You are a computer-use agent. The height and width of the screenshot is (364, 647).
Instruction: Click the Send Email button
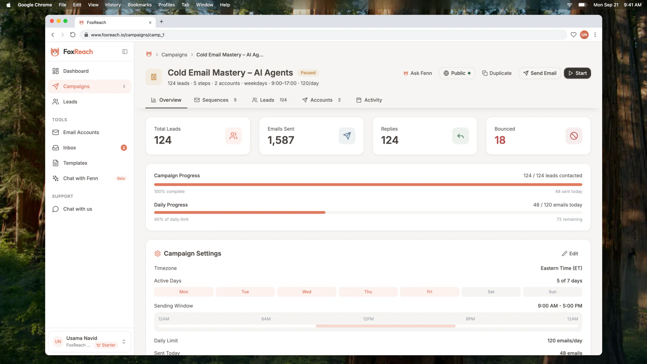(540, 73)
